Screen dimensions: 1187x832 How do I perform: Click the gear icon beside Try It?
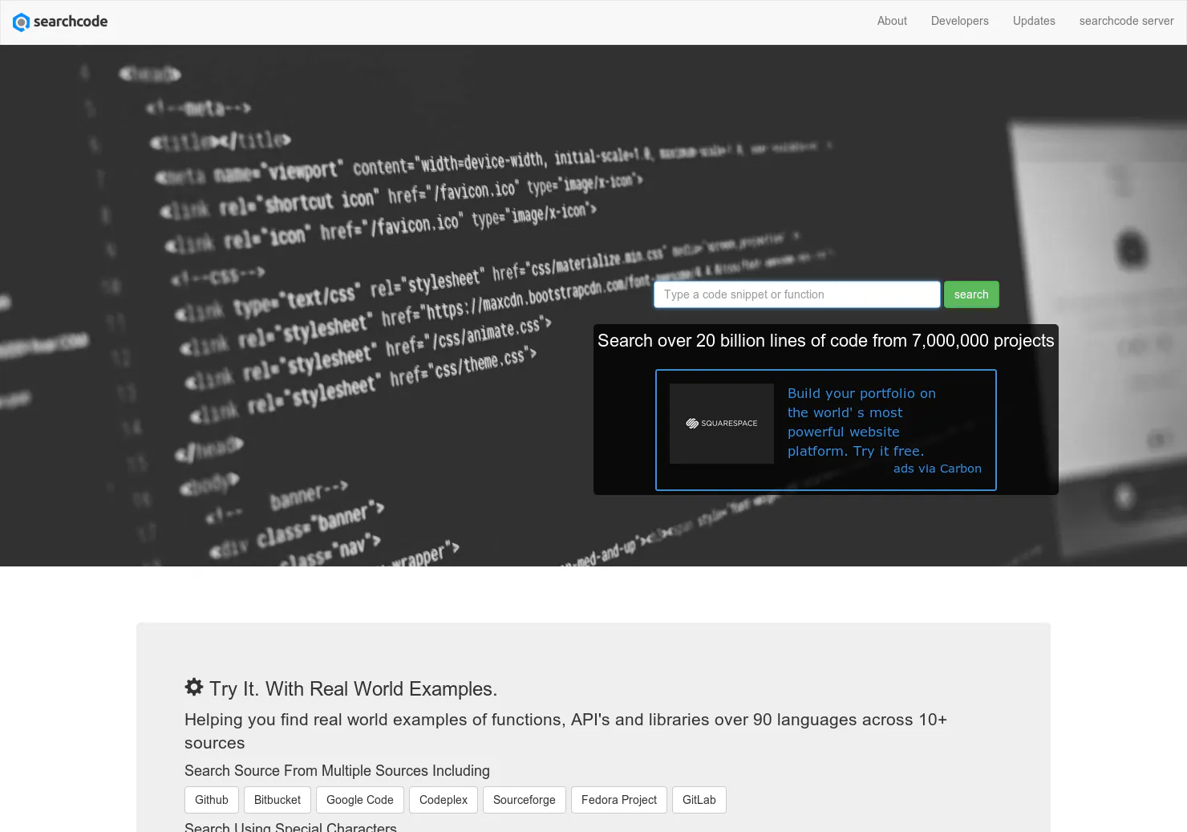tap(194, 687)
